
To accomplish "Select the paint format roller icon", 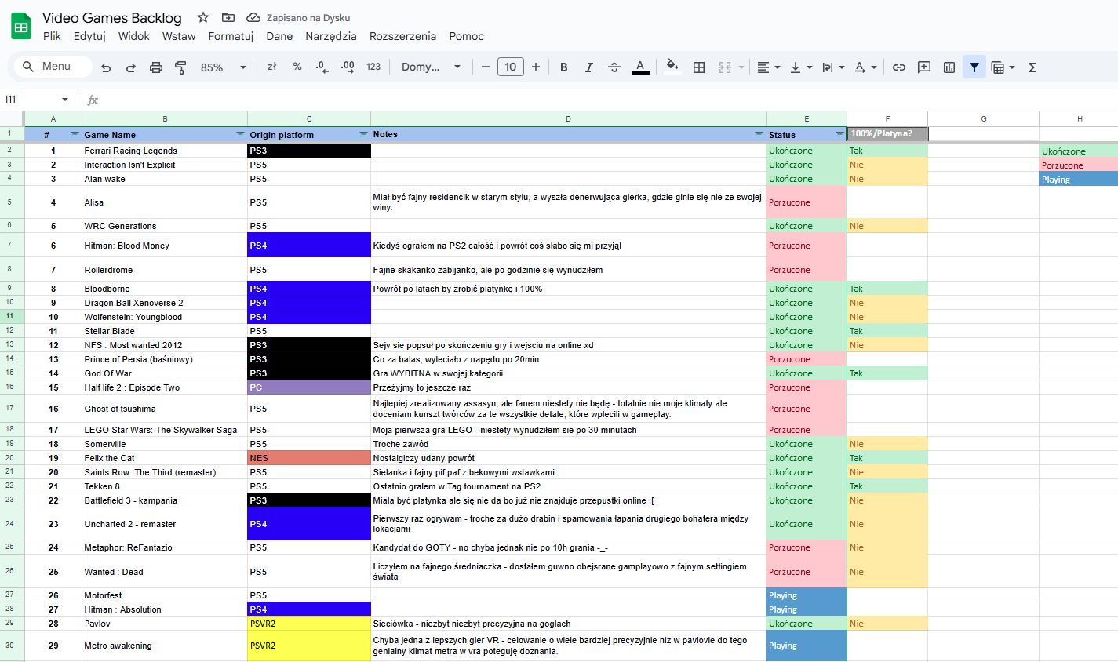I will tap(180, 67).
